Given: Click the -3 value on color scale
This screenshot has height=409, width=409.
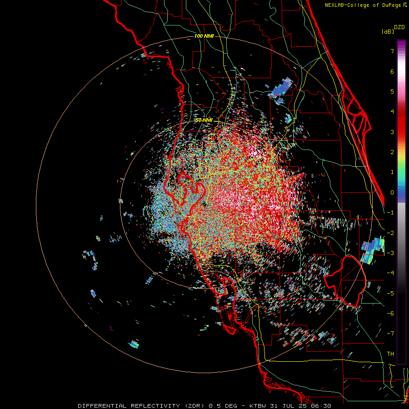Looking at the screenshot, I should click(x=390, y=253).
